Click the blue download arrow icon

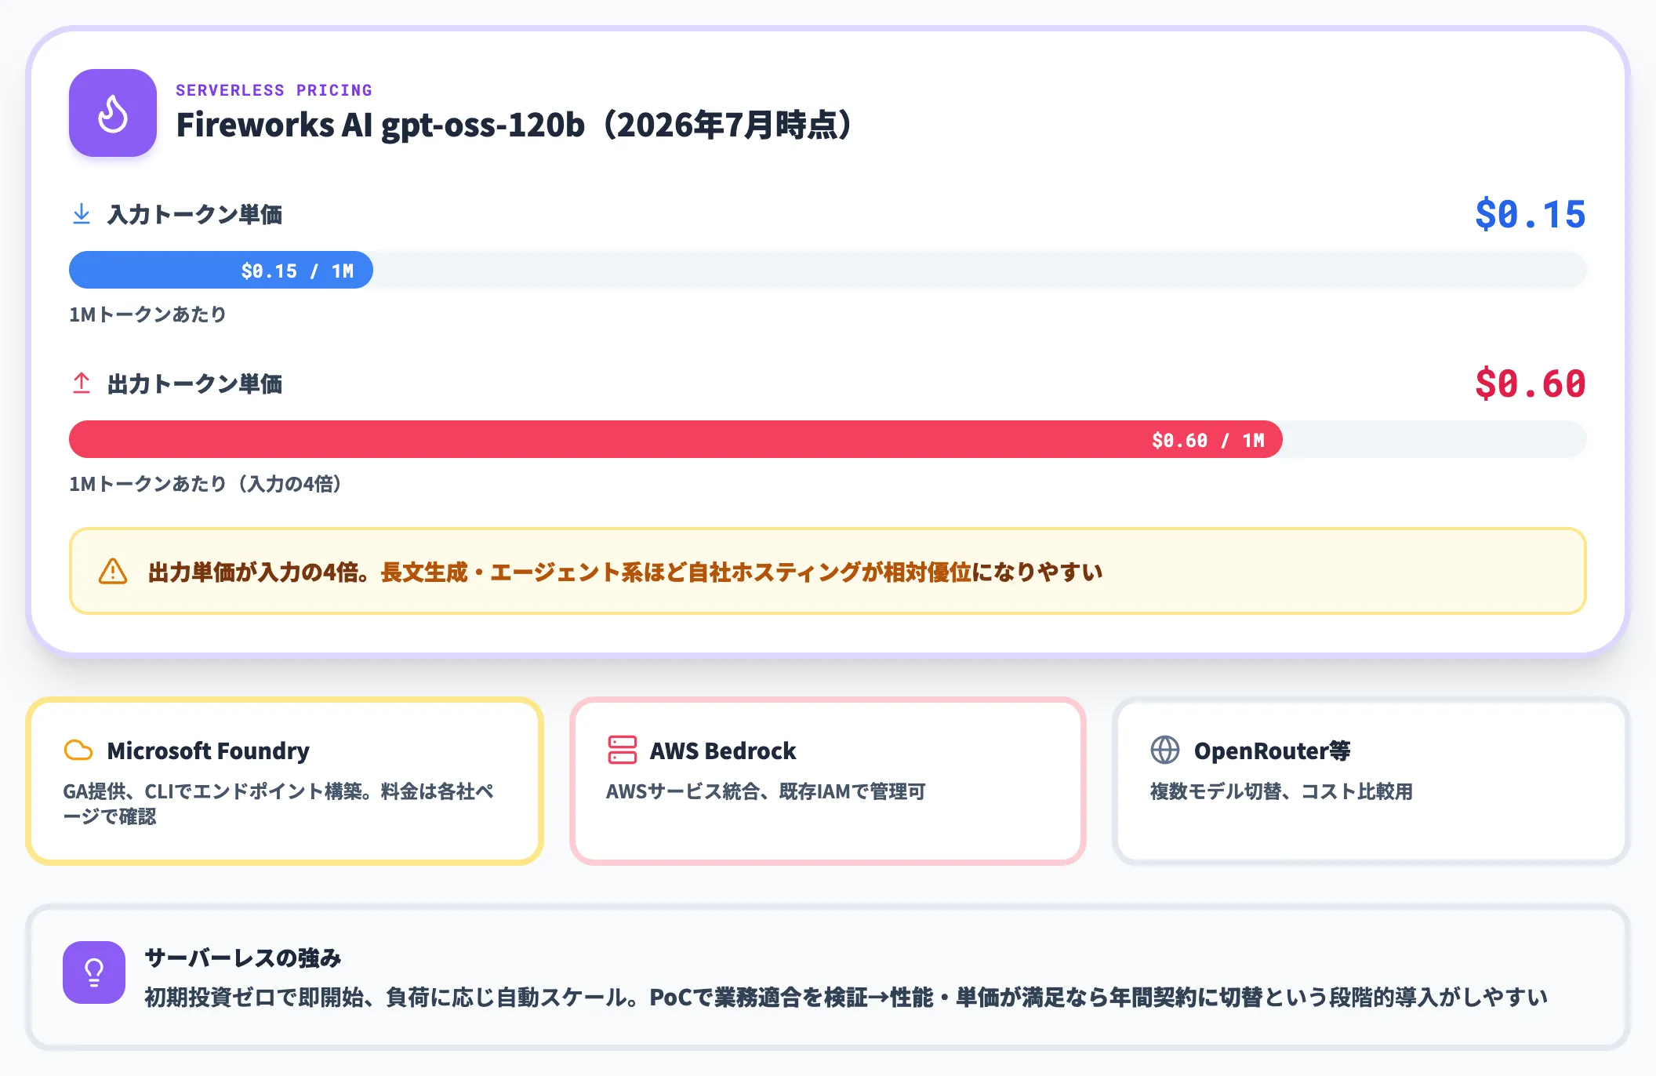tap(82, 214)
